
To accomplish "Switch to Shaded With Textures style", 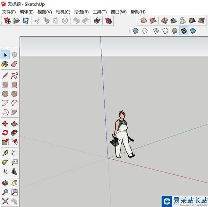I will [184, 31].
